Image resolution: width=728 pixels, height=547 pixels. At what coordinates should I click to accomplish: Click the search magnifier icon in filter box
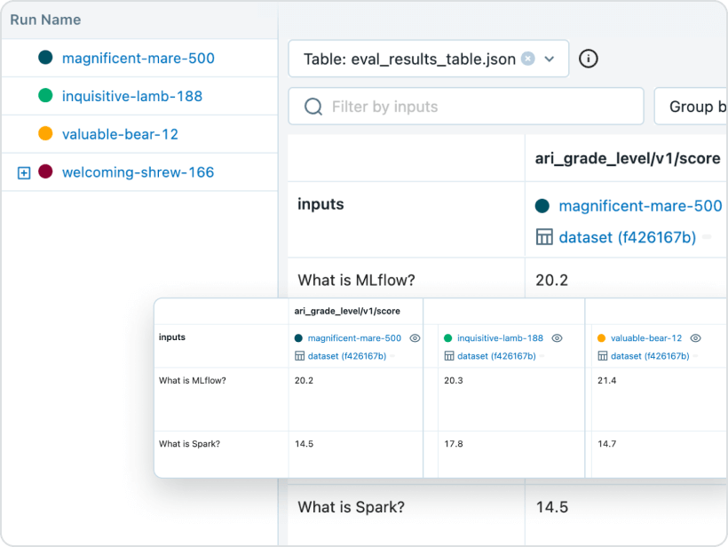coord(313,107)
